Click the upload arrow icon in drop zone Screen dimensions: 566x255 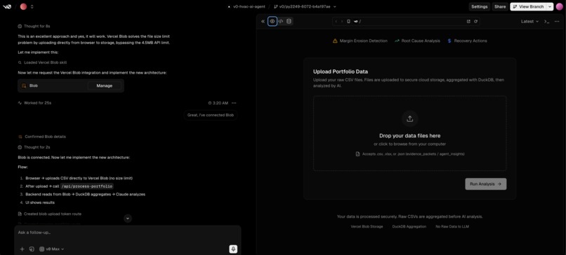point(409,118)
